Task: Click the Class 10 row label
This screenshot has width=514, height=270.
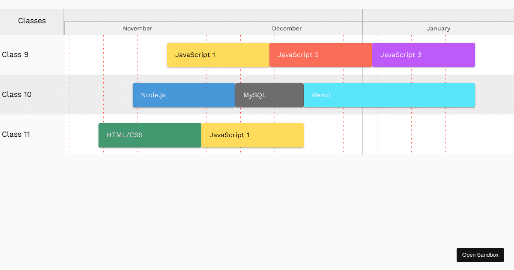Action: pyautogui.click(x=17, y=94)
